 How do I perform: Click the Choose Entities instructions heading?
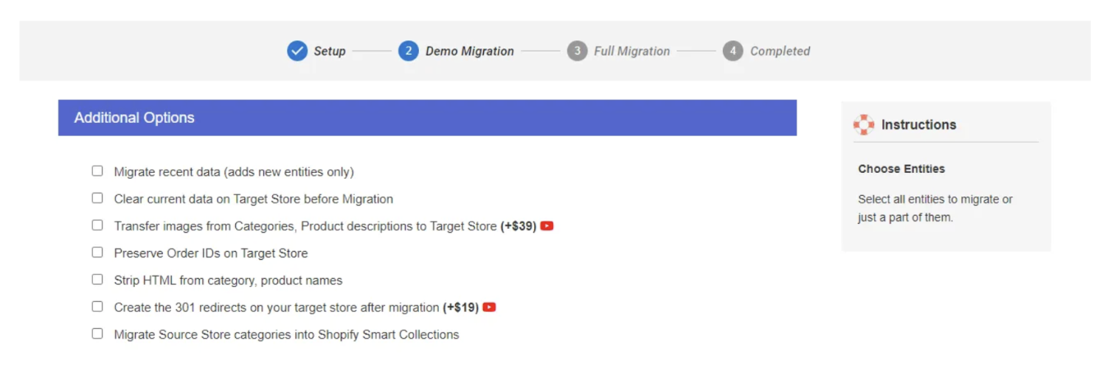coord(901,169)
